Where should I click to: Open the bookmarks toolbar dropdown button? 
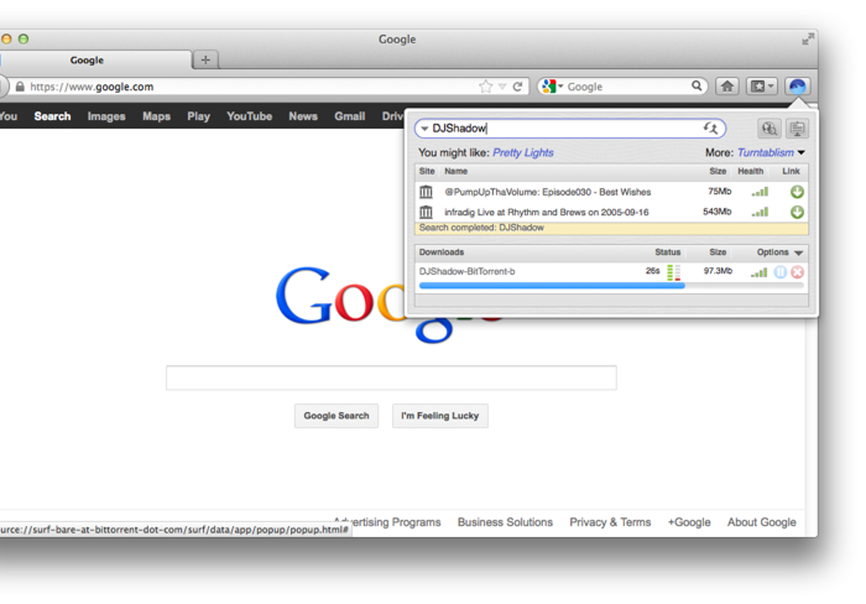click(762, 86)
